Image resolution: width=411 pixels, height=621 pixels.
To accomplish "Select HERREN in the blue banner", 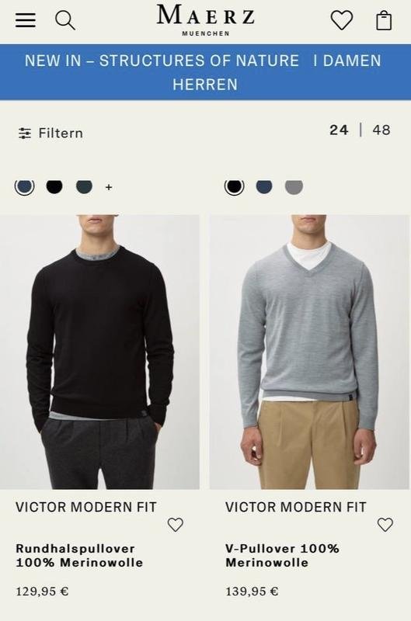I will tap(205, 85).
